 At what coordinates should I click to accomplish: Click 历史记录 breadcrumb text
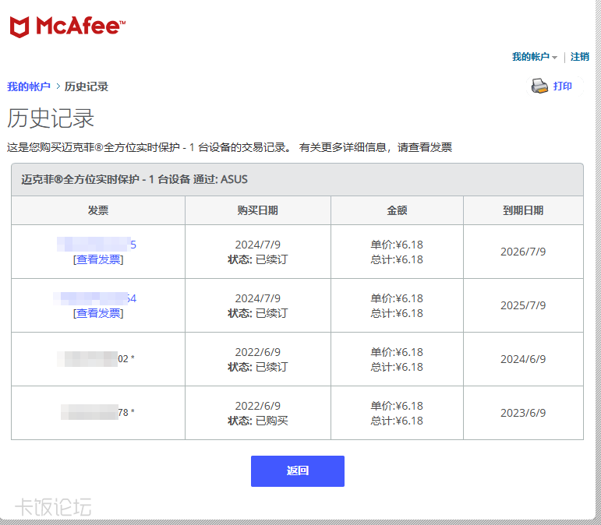87,86
